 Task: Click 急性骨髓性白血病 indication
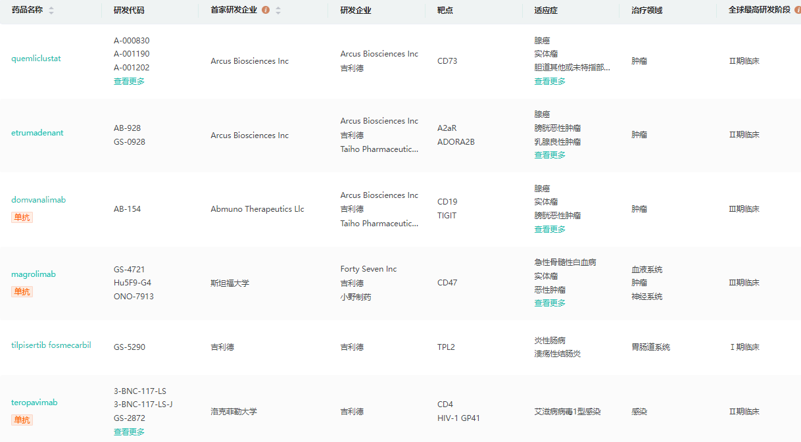pos(566,262)
